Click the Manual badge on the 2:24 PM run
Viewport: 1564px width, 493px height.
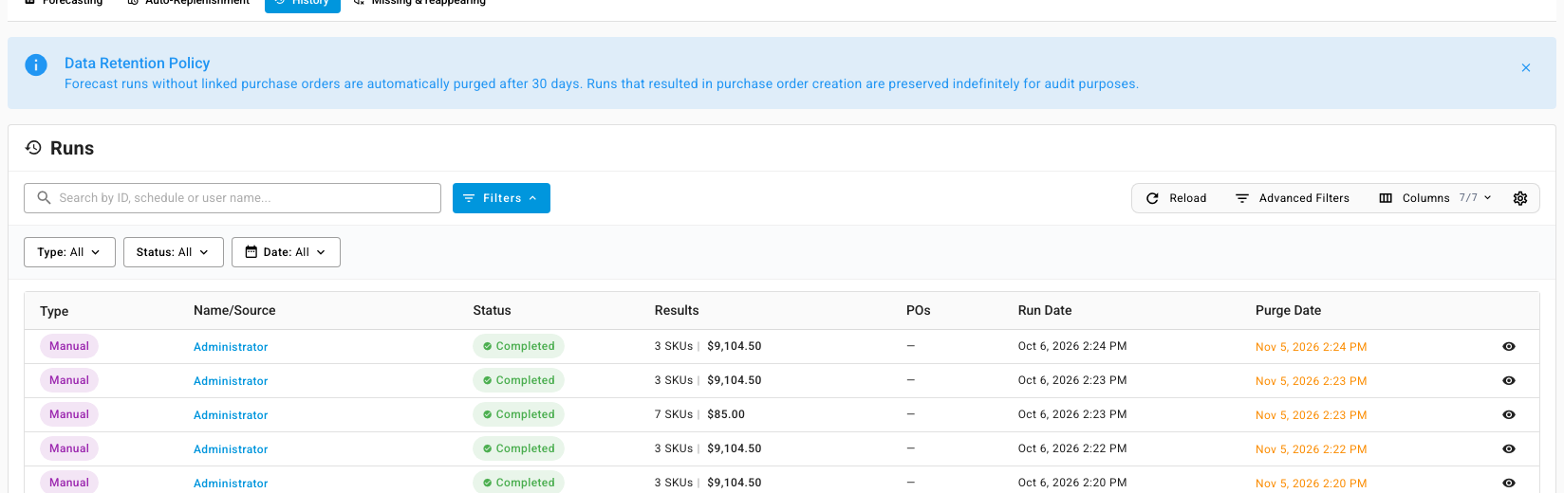(69, 346)
